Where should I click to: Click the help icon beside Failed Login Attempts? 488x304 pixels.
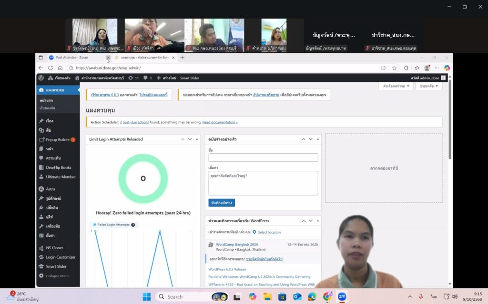[133, 225]
